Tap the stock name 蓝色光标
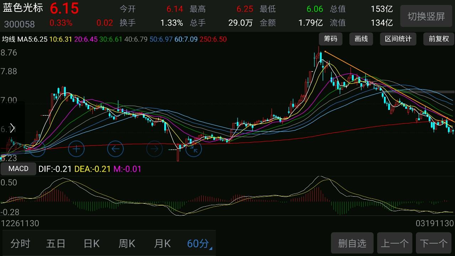 click(23, 8)
